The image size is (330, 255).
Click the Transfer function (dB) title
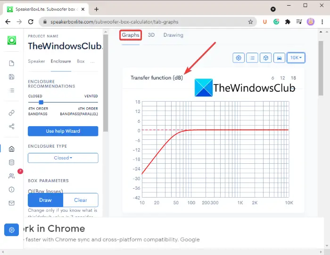(x=157, y=78)
